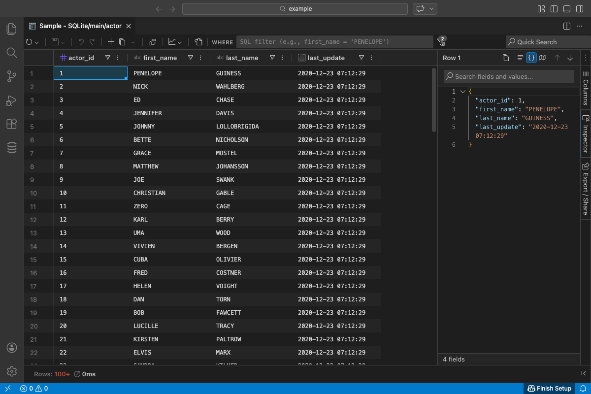The height and width of the screenshot is (394, 591).
Task: Copy Row 1 data in the Inspector
Action: (506, 58)
